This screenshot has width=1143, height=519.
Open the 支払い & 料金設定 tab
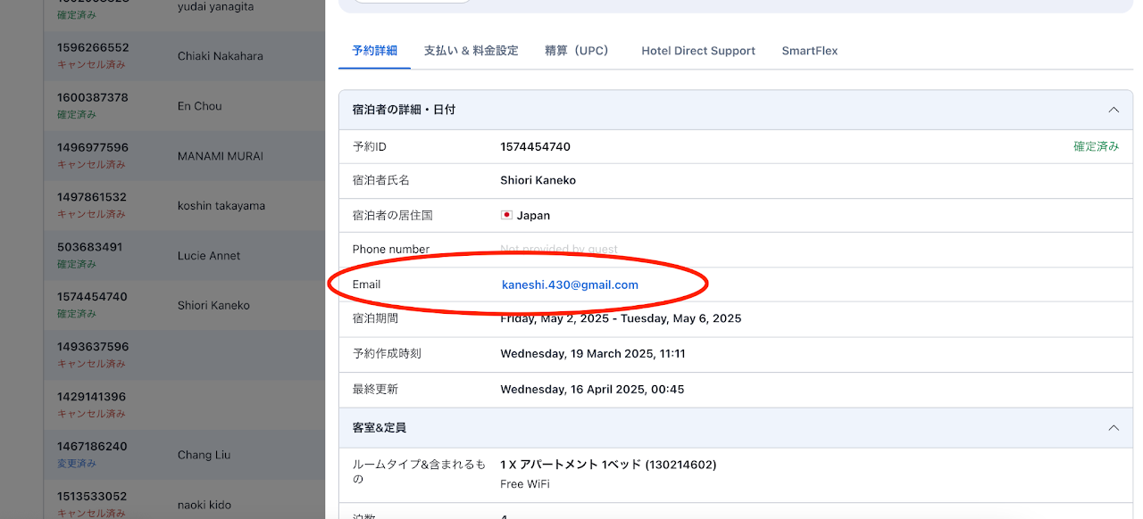coord(471,51)
